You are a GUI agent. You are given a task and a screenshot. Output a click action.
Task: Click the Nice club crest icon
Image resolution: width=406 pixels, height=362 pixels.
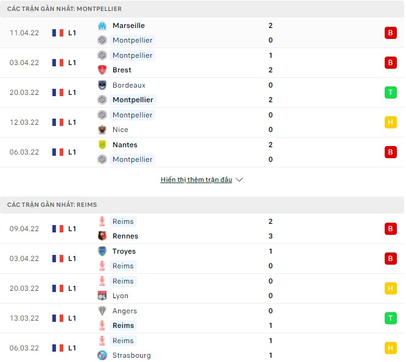point(102,130)
